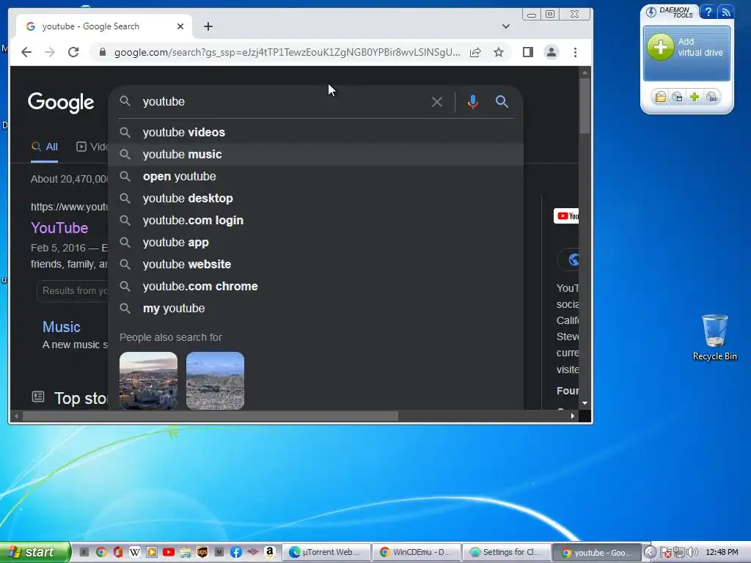The width and height of the screenshot is (751, 563).
Task: Submit search with blue magnifier icon
Action: 502,101
